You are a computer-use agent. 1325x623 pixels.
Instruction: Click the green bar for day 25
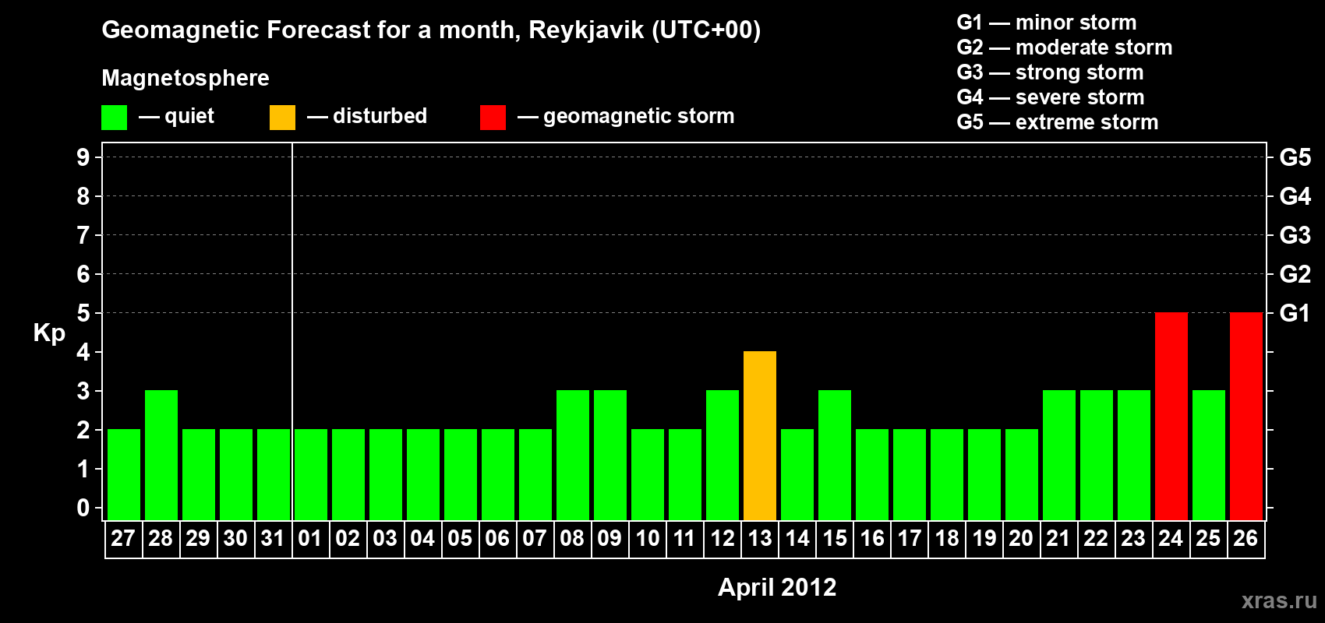(x=1209, y=455)
